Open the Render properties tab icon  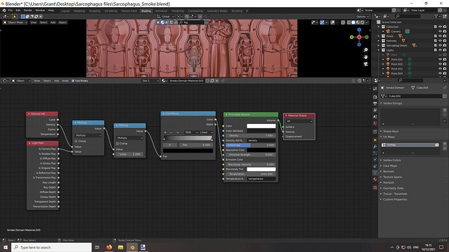coord(375,97)
